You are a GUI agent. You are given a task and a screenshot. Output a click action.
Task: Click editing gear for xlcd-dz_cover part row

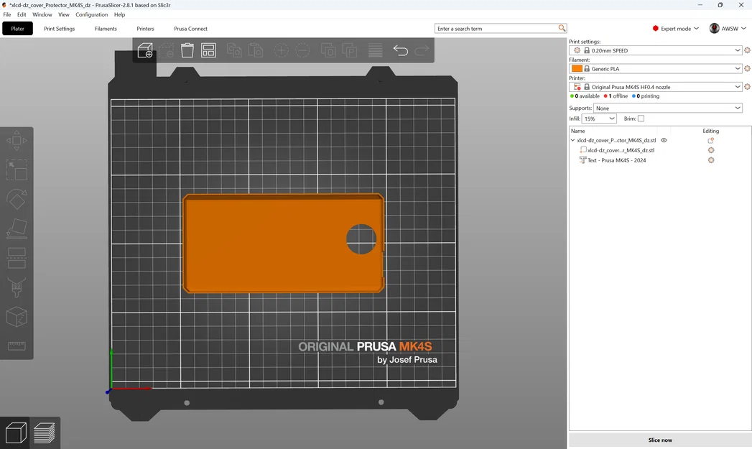pos(711,150)
